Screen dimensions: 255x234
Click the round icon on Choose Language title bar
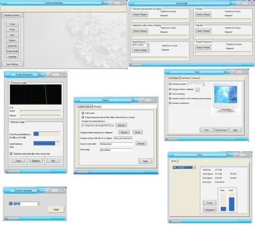(x=38, y=191)
